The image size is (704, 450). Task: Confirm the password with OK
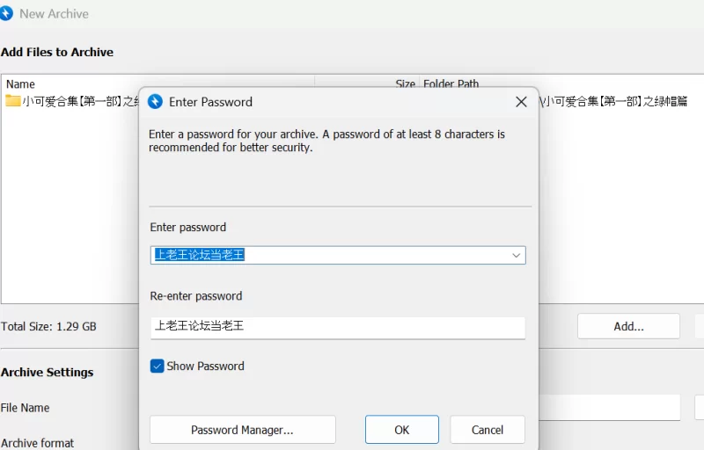tap(401, 430)
